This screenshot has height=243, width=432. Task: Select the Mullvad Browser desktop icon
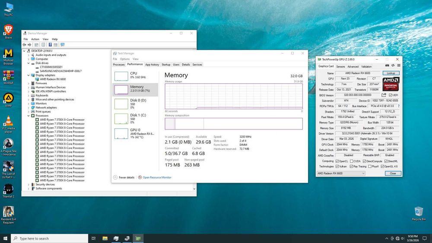pos(8,57)
